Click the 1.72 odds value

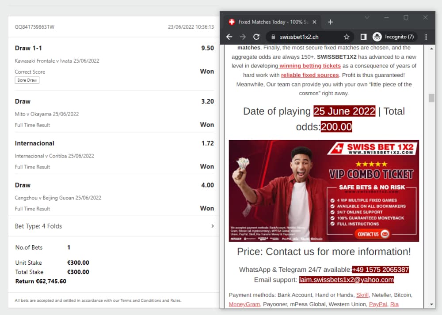207,143
